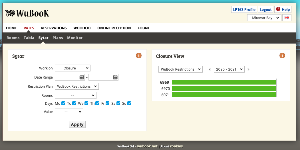Open the Help button
The height and width of the screenshot is (150, 300).
(x=283, y=10)
